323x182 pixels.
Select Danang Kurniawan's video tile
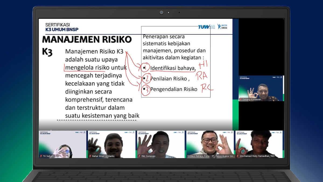pos(261,88)
